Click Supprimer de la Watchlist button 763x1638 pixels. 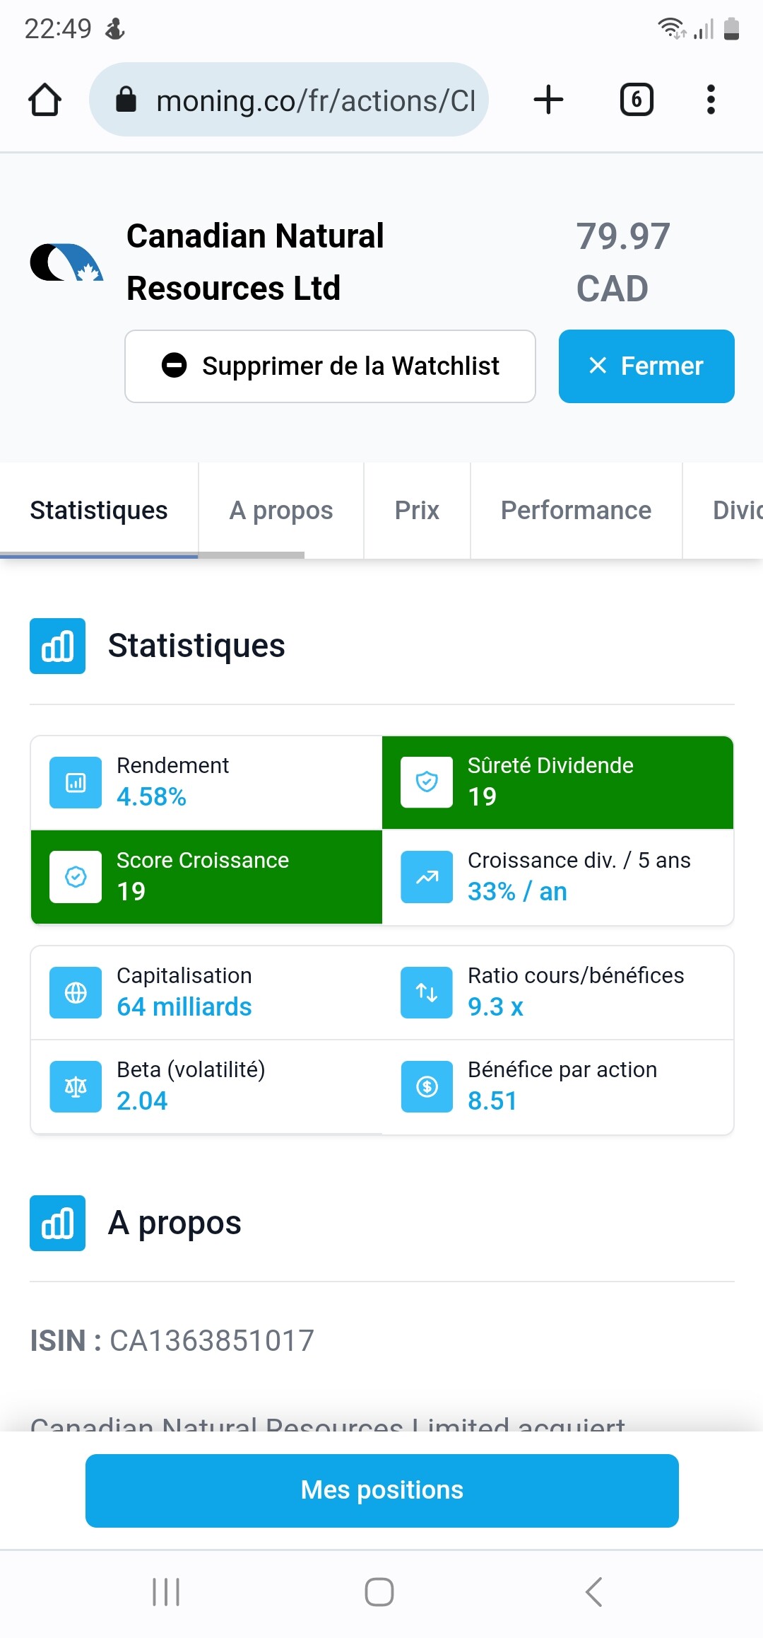pyautogui.click(x=330, y=366)
